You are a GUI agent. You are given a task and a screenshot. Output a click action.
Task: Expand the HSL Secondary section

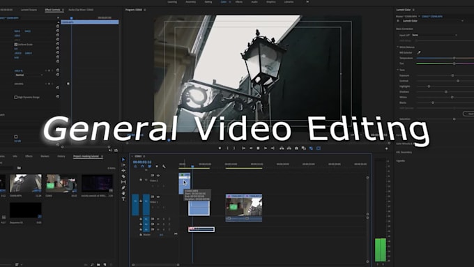pyautogui.click(x=404, y=153)
